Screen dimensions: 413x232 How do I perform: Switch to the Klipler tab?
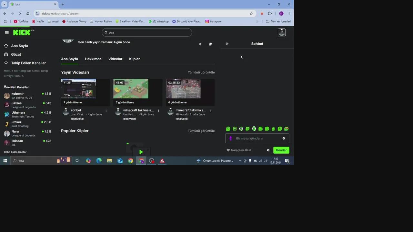point(135,59)
